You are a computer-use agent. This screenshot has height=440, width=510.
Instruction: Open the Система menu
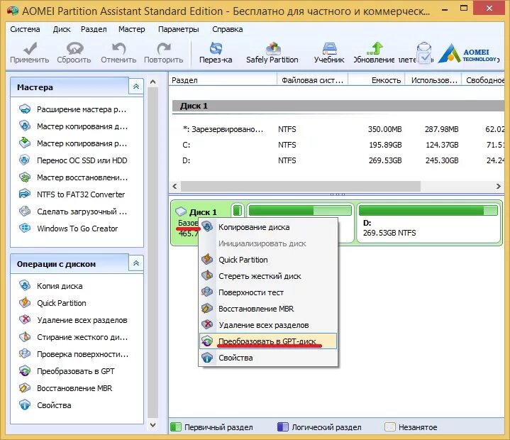25,29
